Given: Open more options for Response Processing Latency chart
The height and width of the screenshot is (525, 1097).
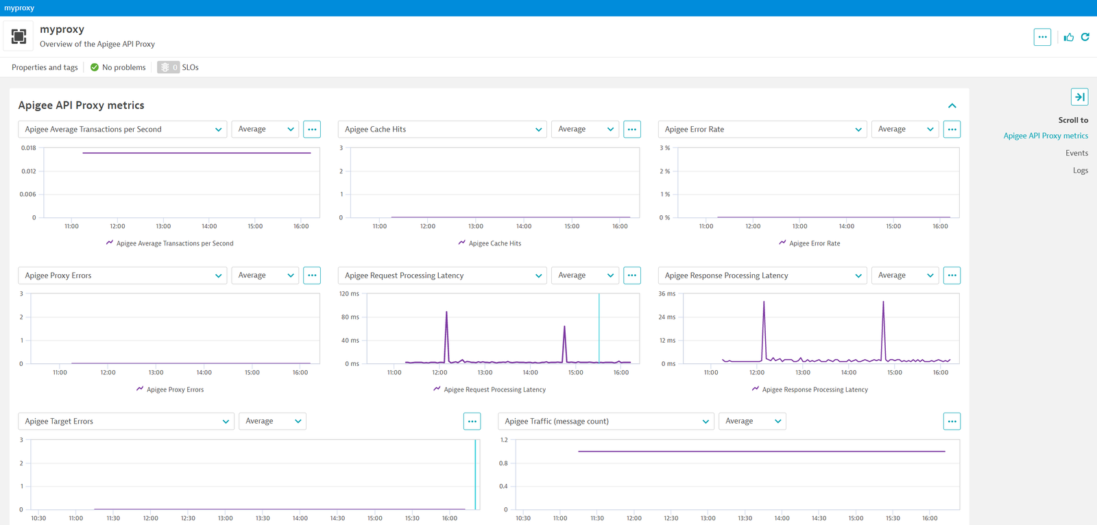Looking at the screenshot, I should (x=952, y=276).
